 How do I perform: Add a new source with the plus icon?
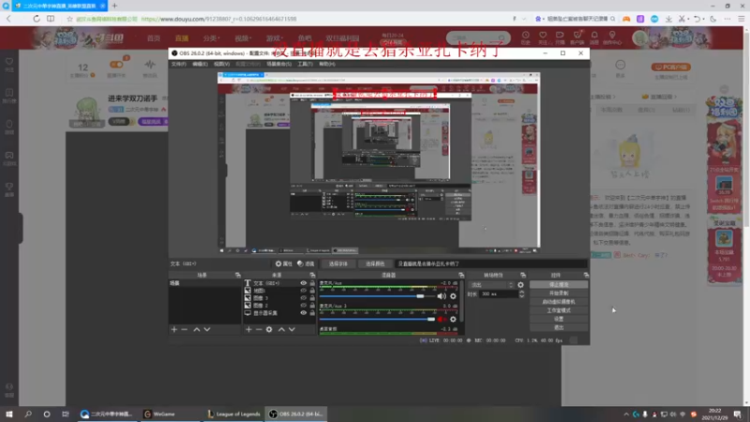click(248, 329)
